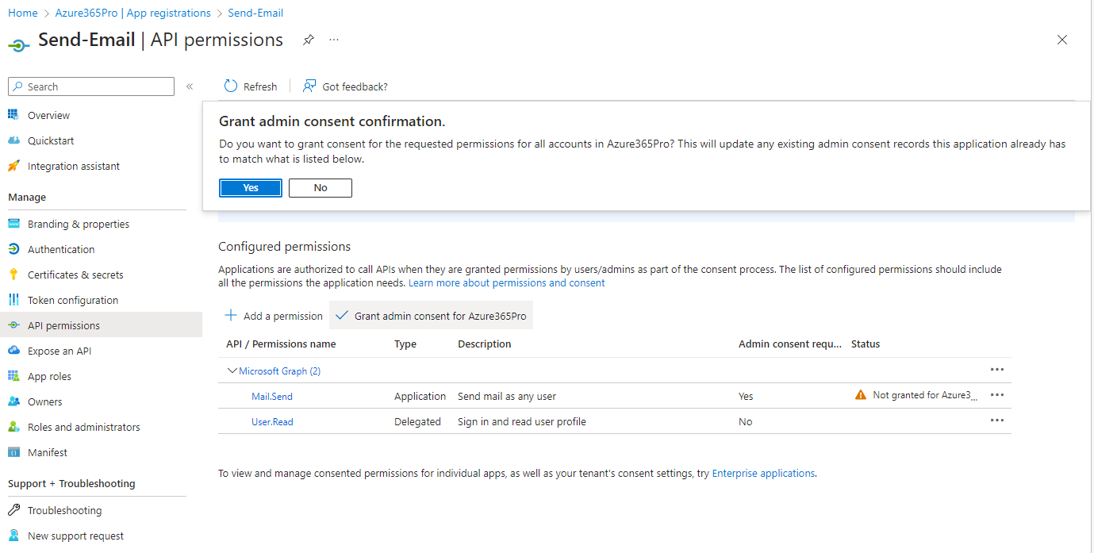1094x553 pixels.
Task: Open the ellipsis menu for the Microsoft Graph row
Action: click(x=997, y=370)
